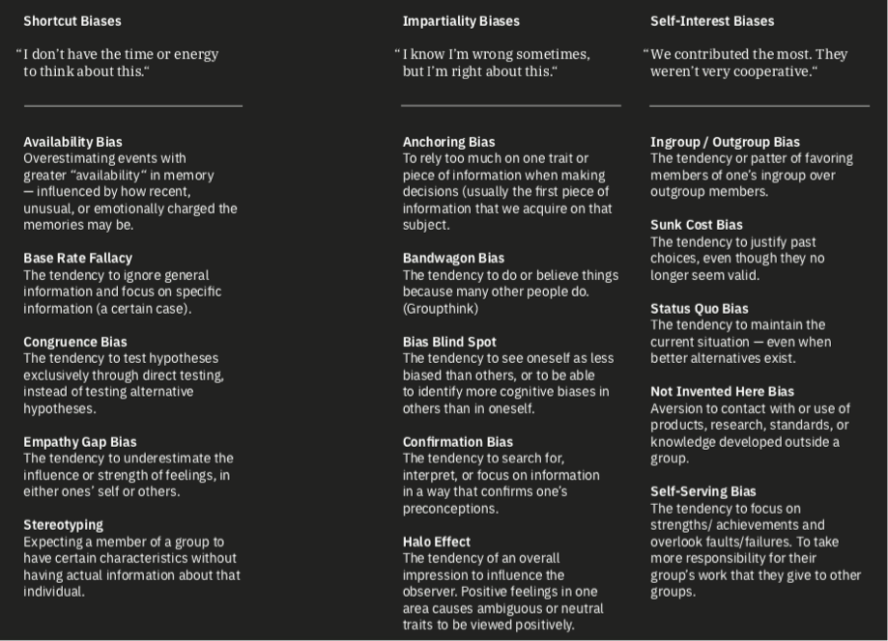Click the Bias Blind Spot title

coord(449,342)
